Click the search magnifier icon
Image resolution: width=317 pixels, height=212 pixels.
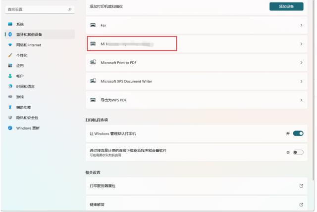tap(70, 9)
